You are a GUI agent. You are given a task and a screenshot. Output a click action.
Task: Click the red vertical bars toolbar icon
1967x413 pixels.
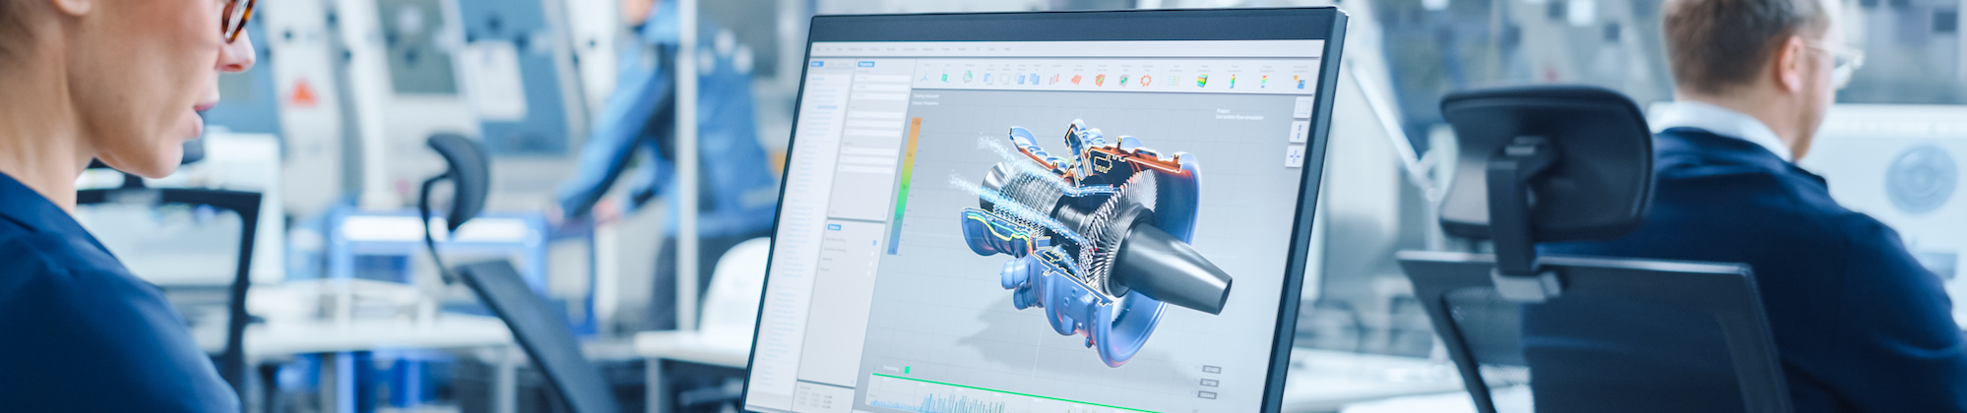(1054, 79)
